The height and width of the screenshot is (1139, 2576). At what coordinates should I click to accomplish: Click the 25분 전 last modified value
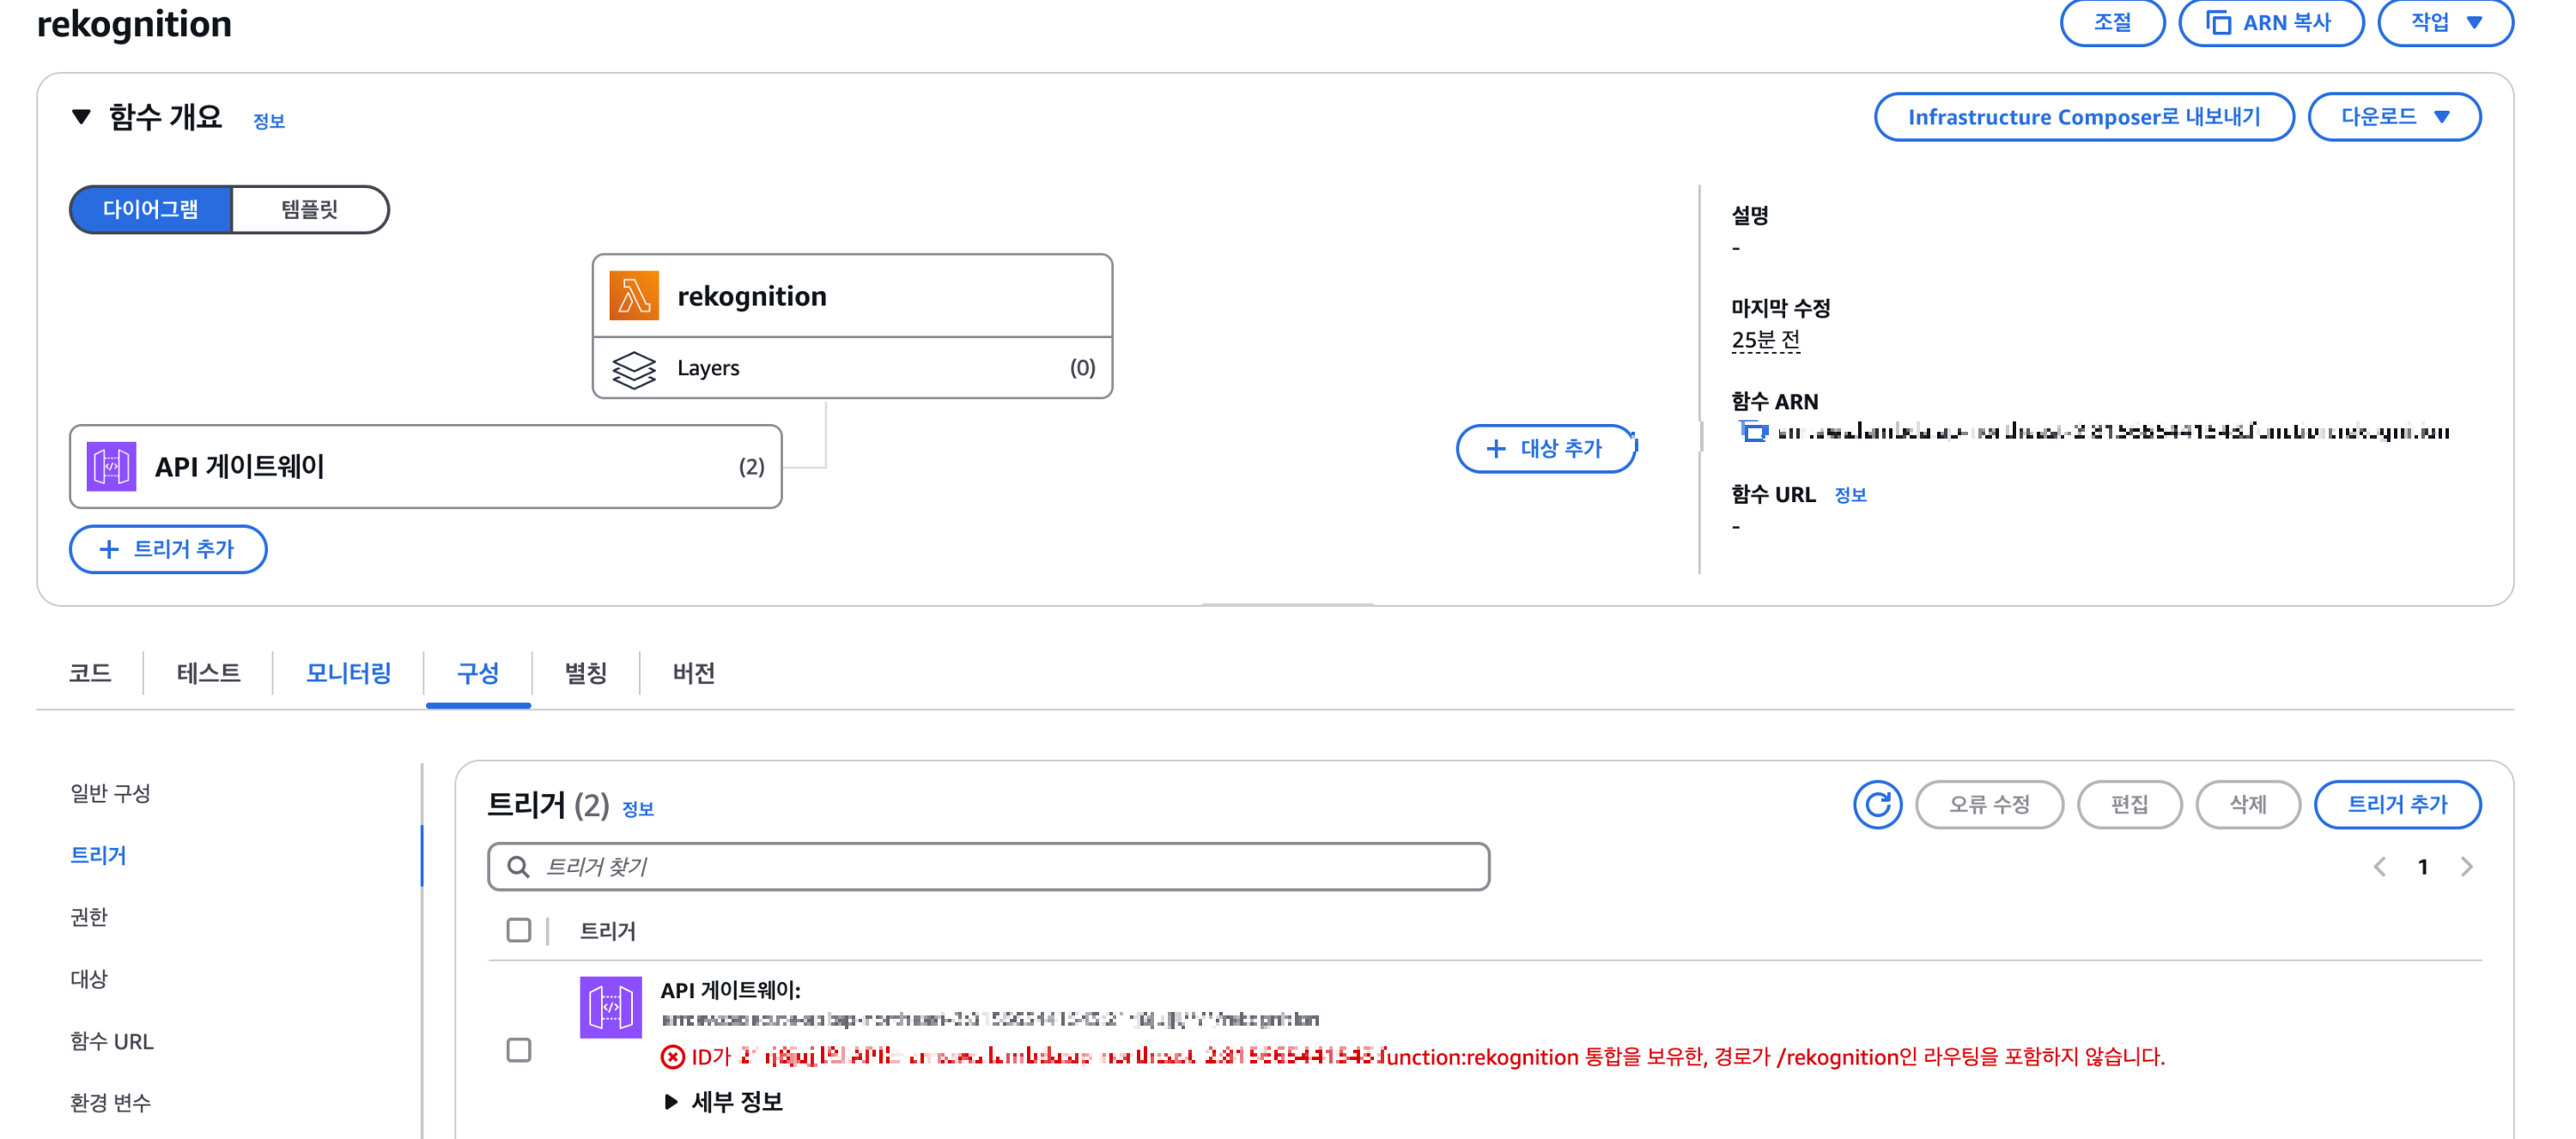[x=1766, y=340]
